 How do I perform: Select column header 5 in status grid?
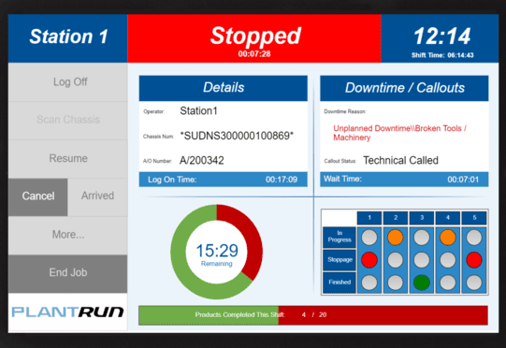[474, 218]
